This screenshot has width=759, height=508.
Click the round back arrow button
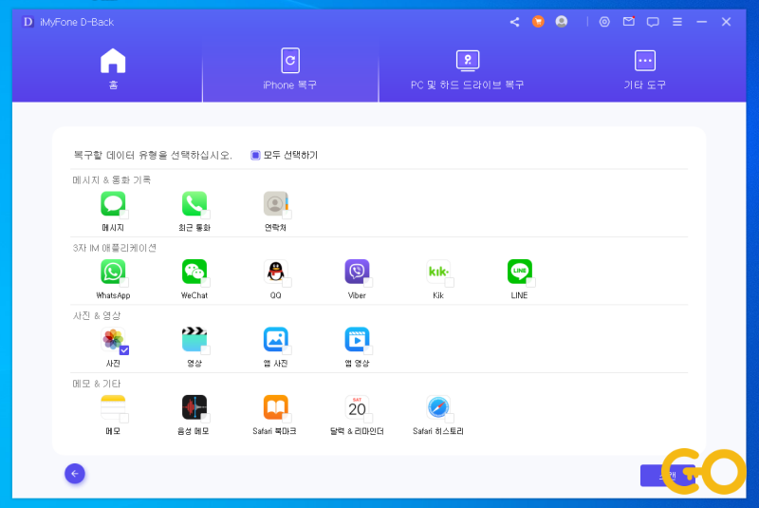point(75,474)
